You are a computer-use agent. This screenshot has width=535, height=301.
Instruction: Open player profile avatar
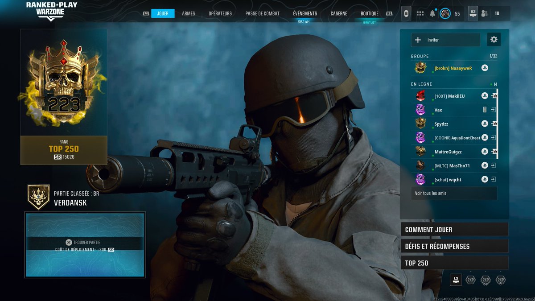445,13
